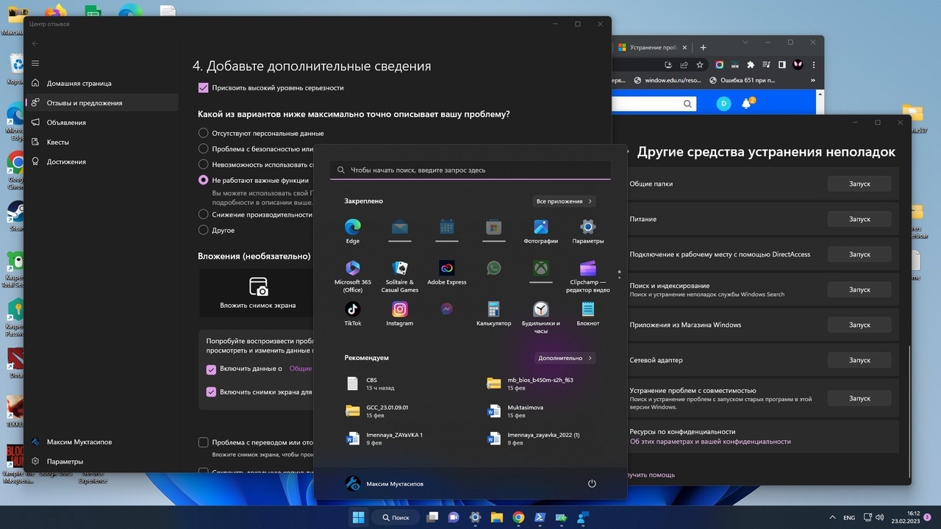Open Edge from the pinned Start apps

coord(353,231)
